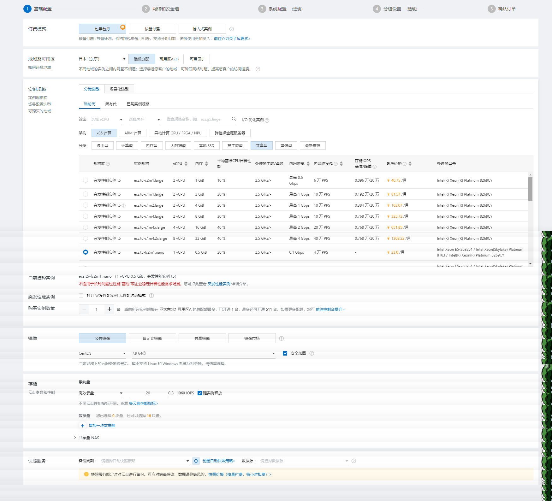Select radio for ecs.t5-lc2m1.nano instance
552x501 pixels.
pyautogui.click(x=86, y=252)
